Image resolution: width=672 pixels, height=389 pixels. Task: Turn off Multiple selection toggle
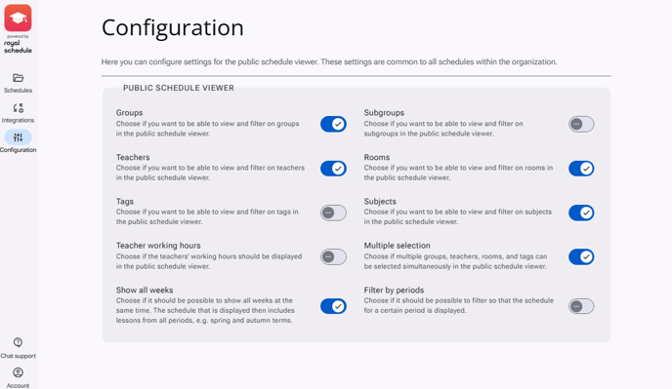(x=581, y=256)
